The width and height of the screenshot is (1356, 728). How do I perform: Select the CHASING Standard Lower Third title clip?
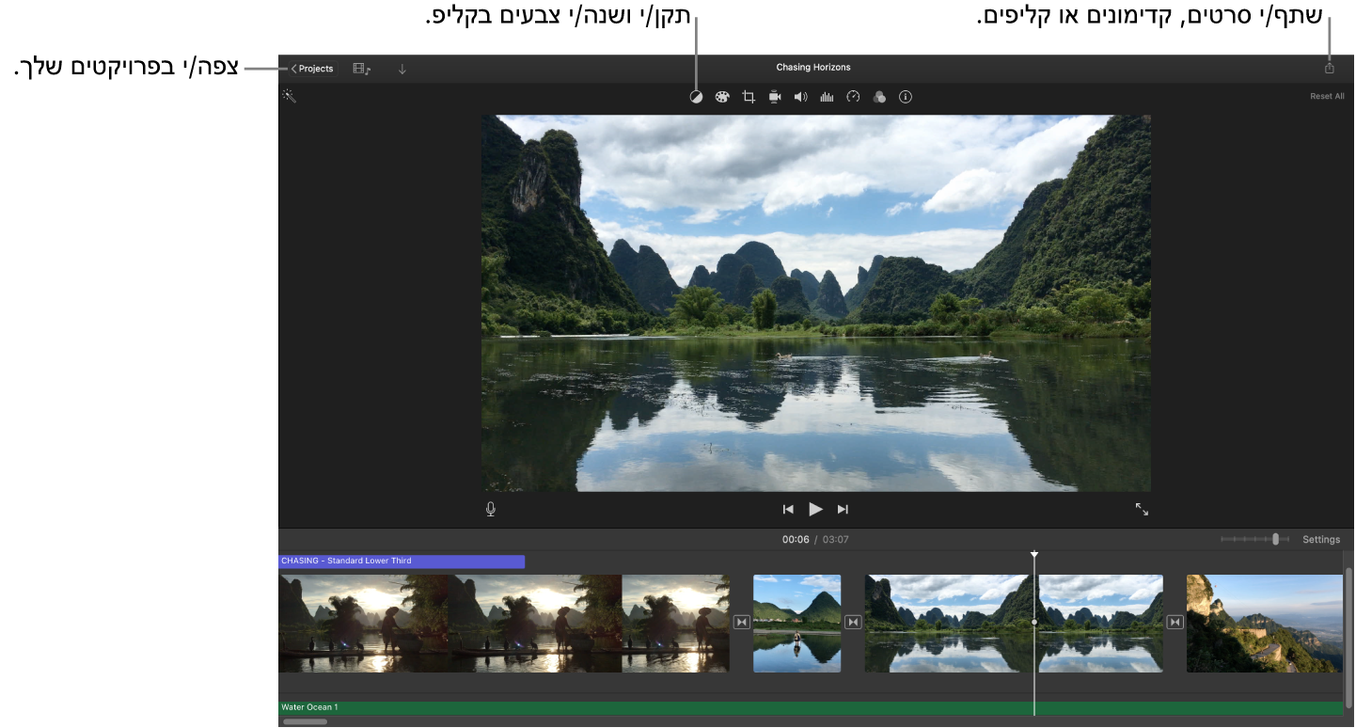400,561
